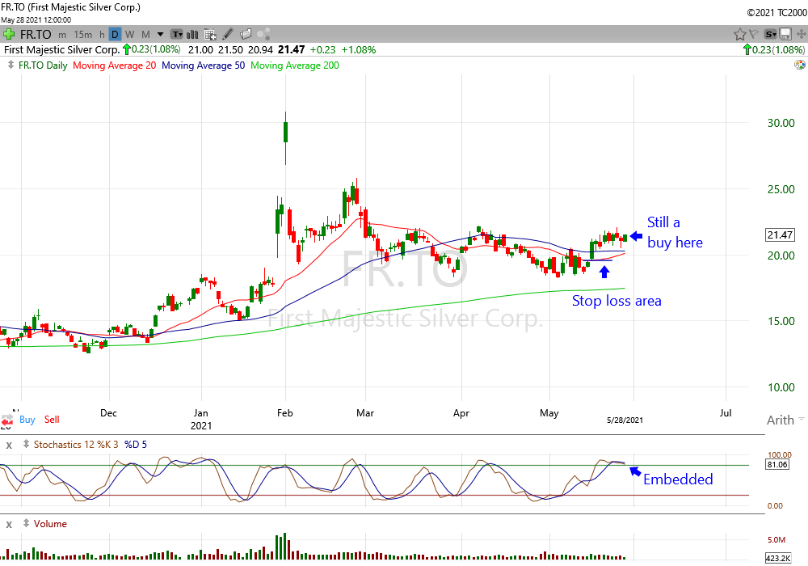The width and height of the screenshot is (808, 566).
Task: Click the FR.TO Daily legend label
Action: coord(43,65)
